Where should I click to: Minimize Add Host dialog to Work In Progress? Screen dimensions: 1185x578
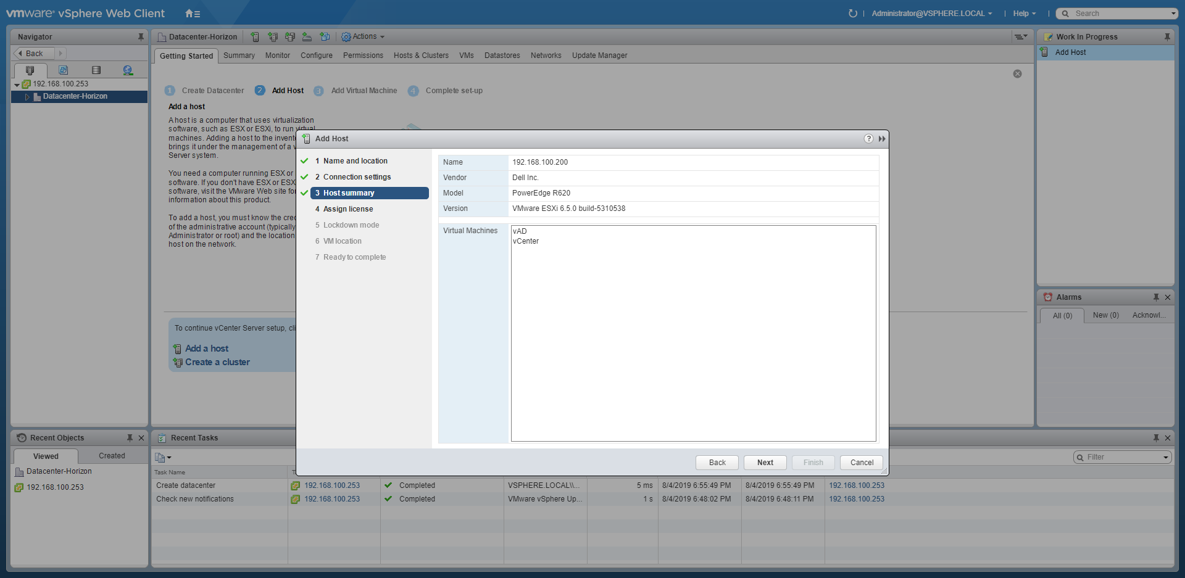[x=882, y=139]
